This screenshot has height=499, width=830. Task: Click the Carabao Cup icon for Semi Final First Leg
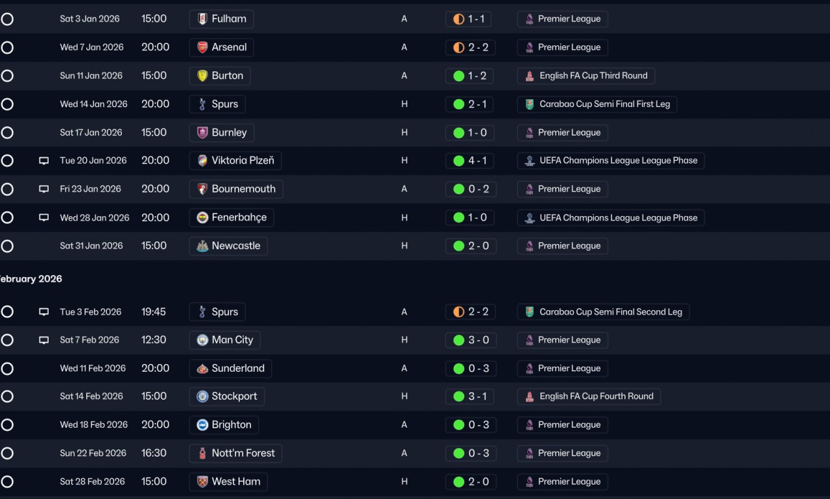click(x=530, y=104)
